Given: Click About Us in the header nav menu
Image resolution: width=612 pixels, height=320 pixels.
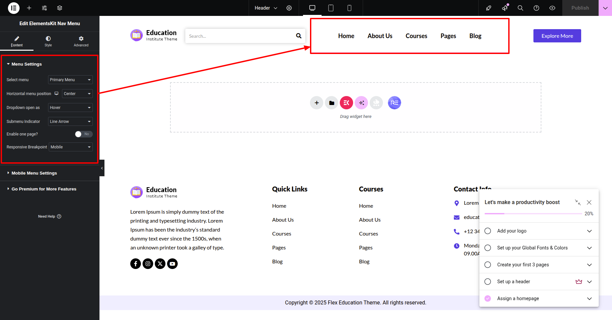Looking at the screenshot, I should tap(380, 36).
